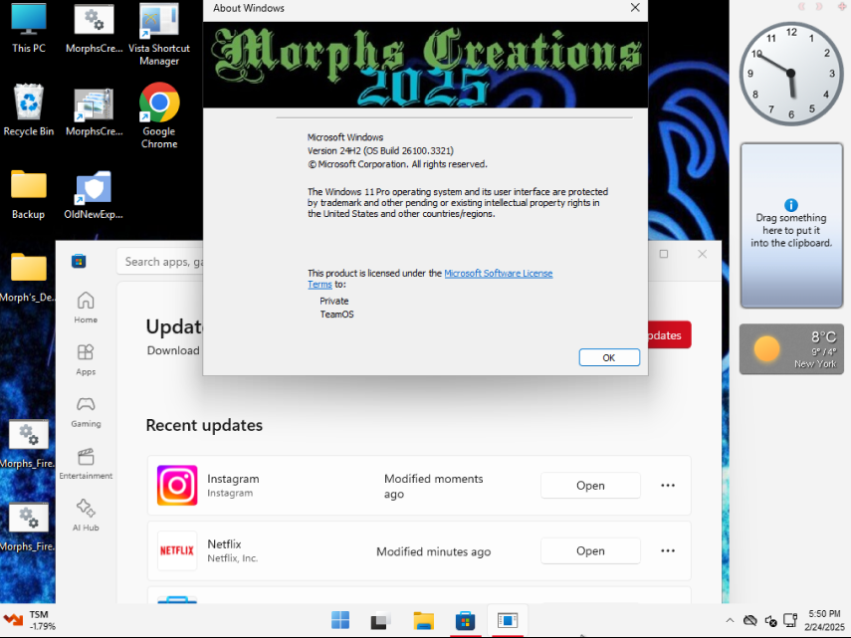The width and height of the screenshot is (851, 638).
Task: Click the clipboard drop gadget
Action: 791,225
